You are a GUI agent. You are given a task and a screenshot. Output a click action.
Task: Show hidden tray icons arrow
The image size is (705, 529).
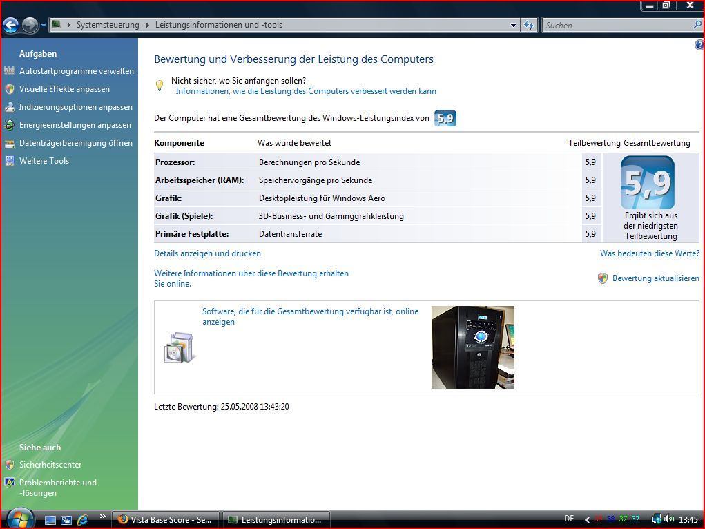587,519
